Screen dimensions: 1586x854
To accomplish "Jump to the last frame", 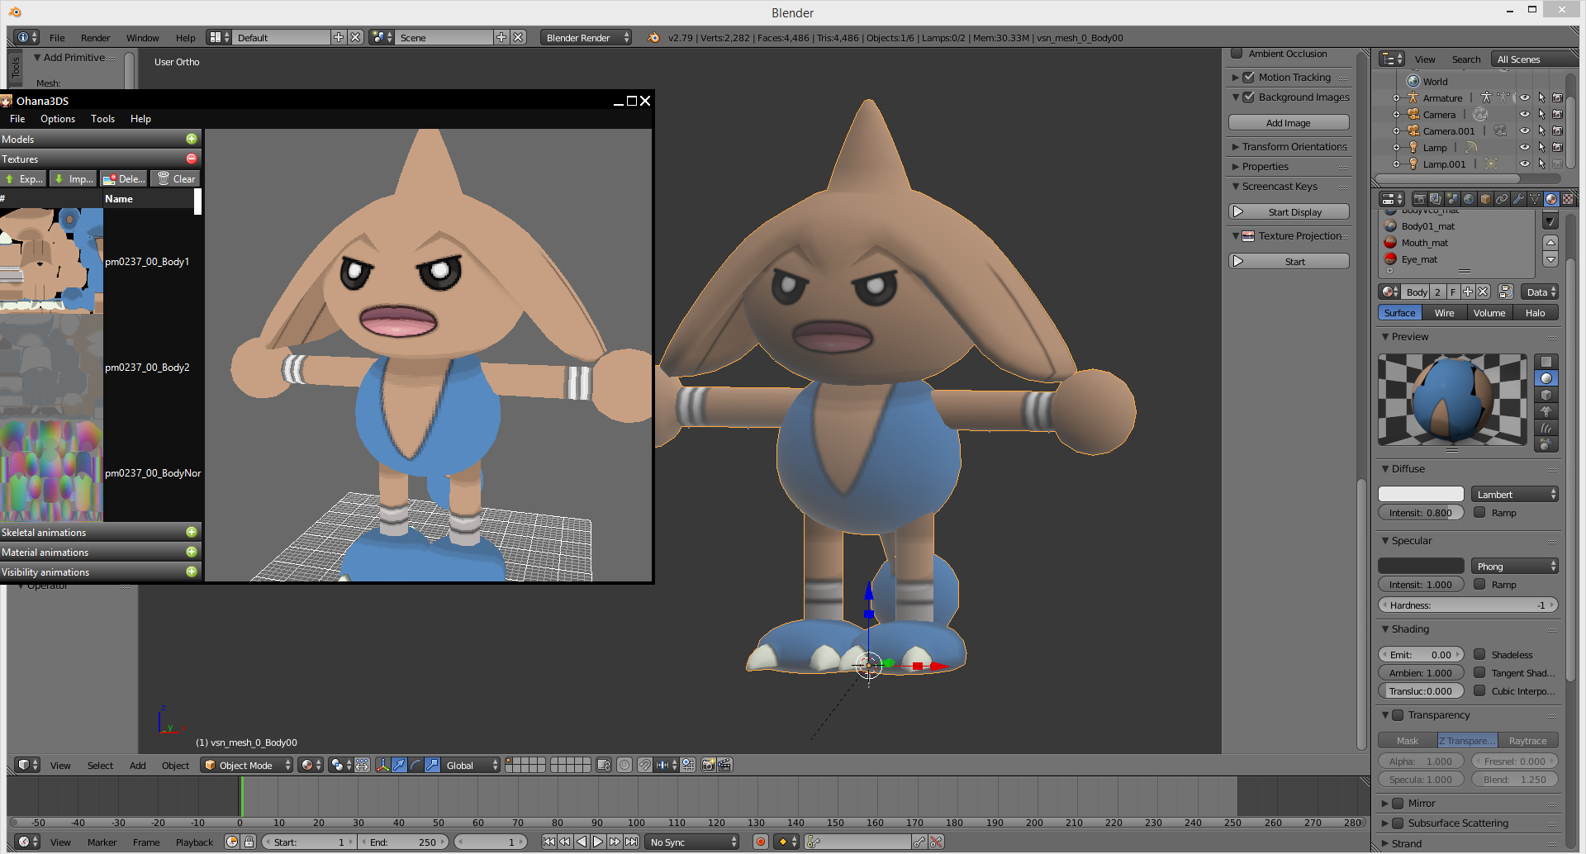I will click(x=631, y=842).
